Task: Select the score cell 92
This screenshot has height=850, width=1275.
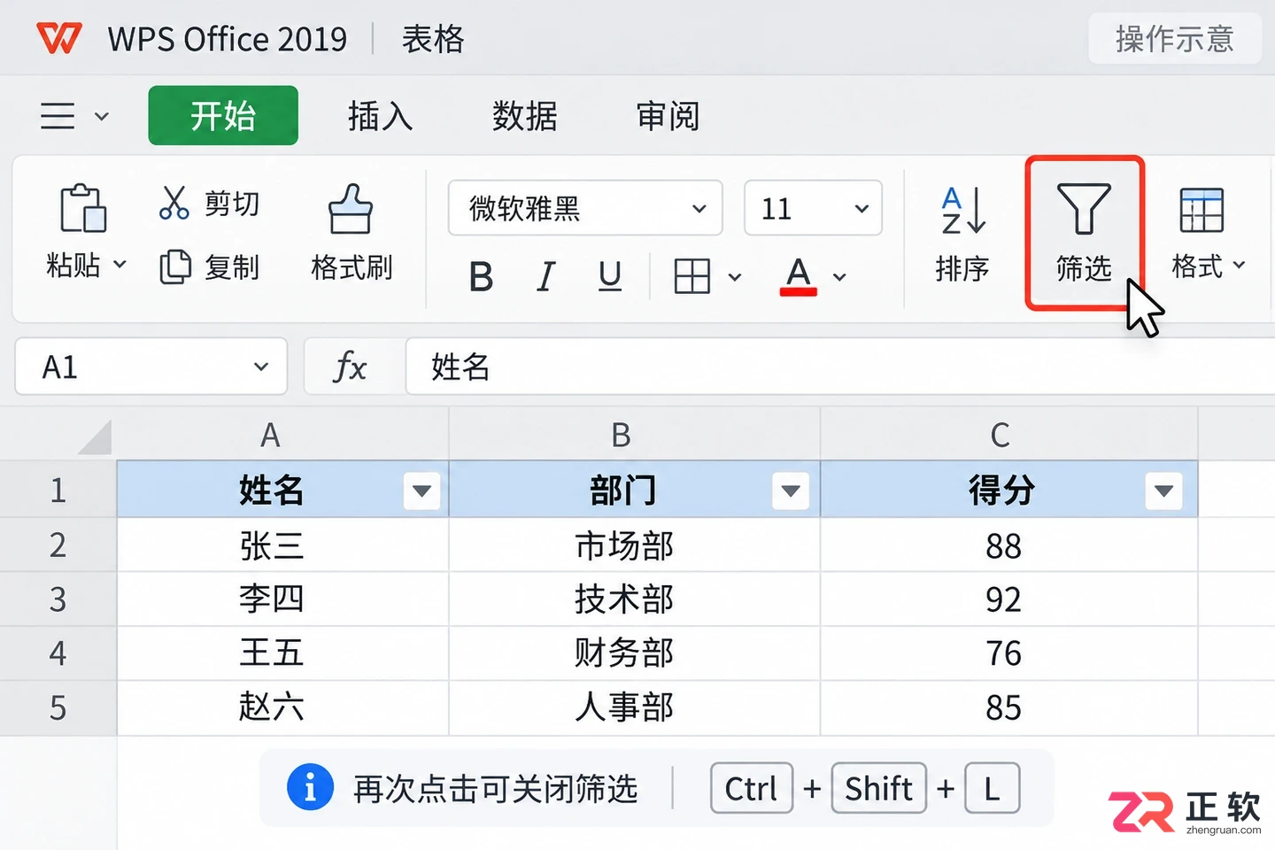Action: coord(1009,599)
